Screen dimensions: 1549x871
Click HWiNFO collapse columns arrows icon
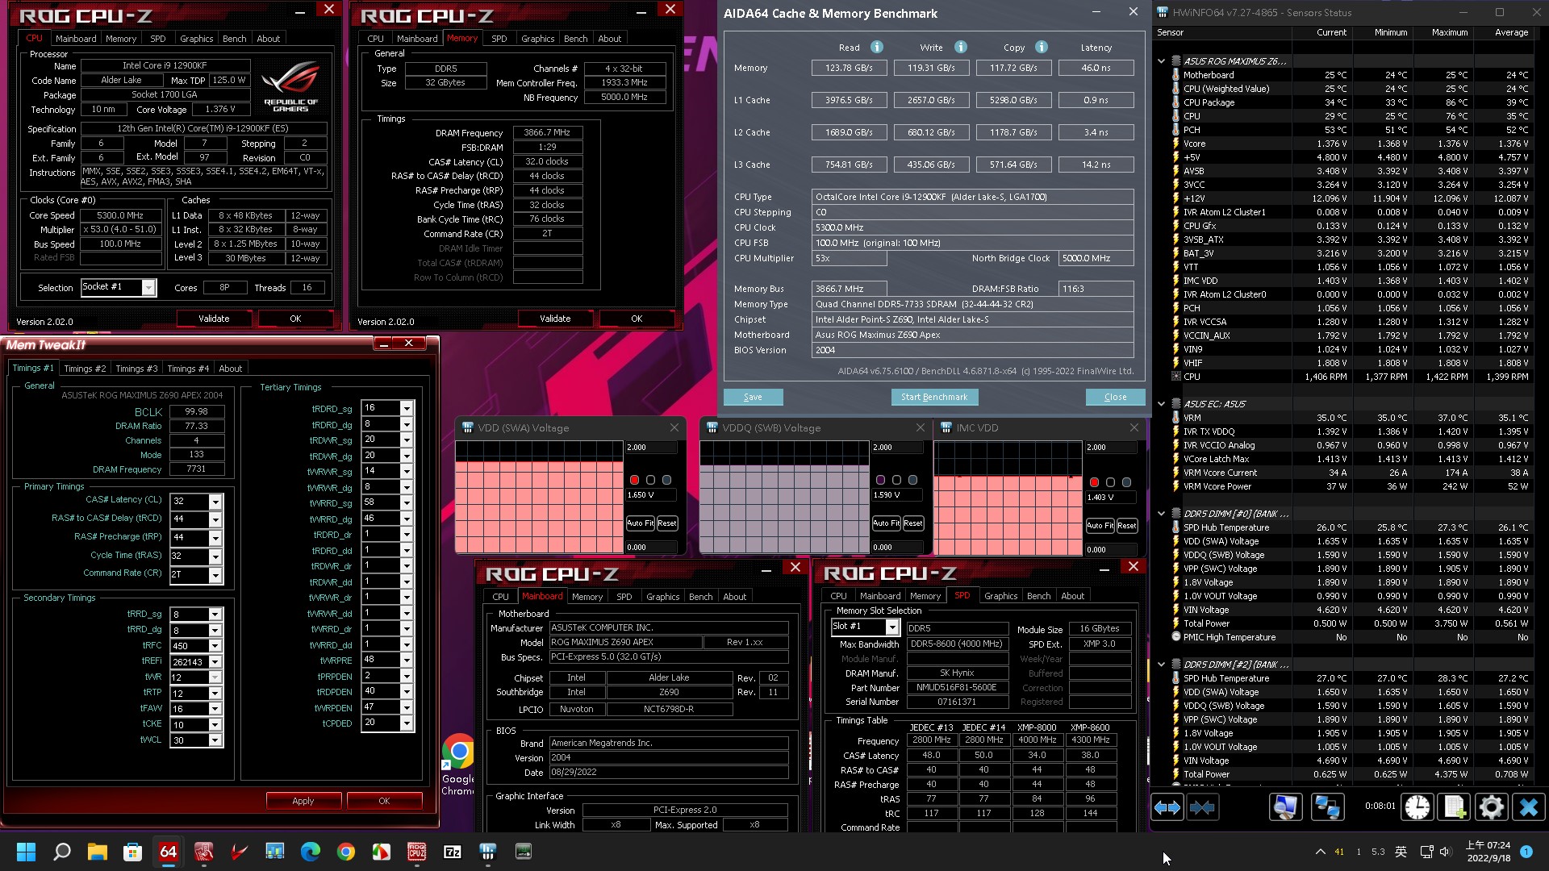pos(1202,807)
